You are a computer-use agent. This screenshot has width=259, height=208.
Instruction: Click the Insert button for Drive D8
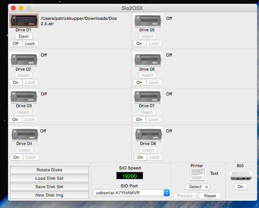point(148,150)
